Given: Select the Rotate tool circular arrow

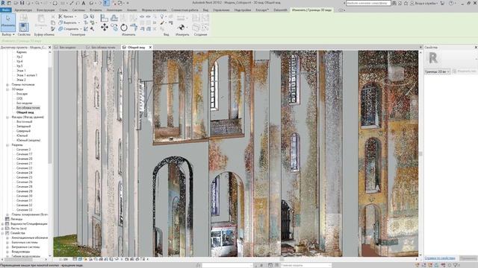Looking at the screenshot, I should click(124, 28).
